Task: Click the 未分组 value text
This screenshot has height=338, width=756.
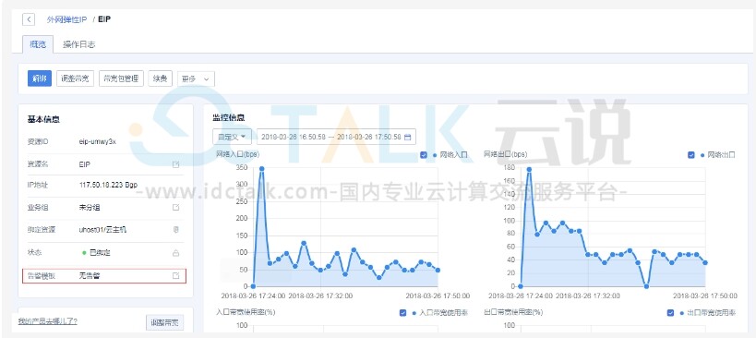Action: (90, 208)
